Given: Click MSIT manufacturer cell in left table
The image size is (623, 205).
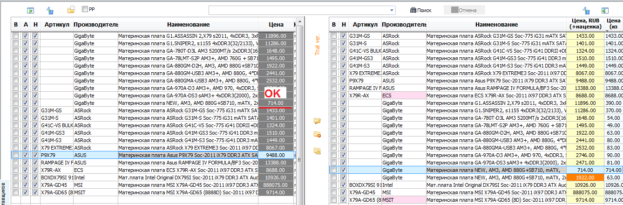Looking at the screenshot, I should (95, 192).
